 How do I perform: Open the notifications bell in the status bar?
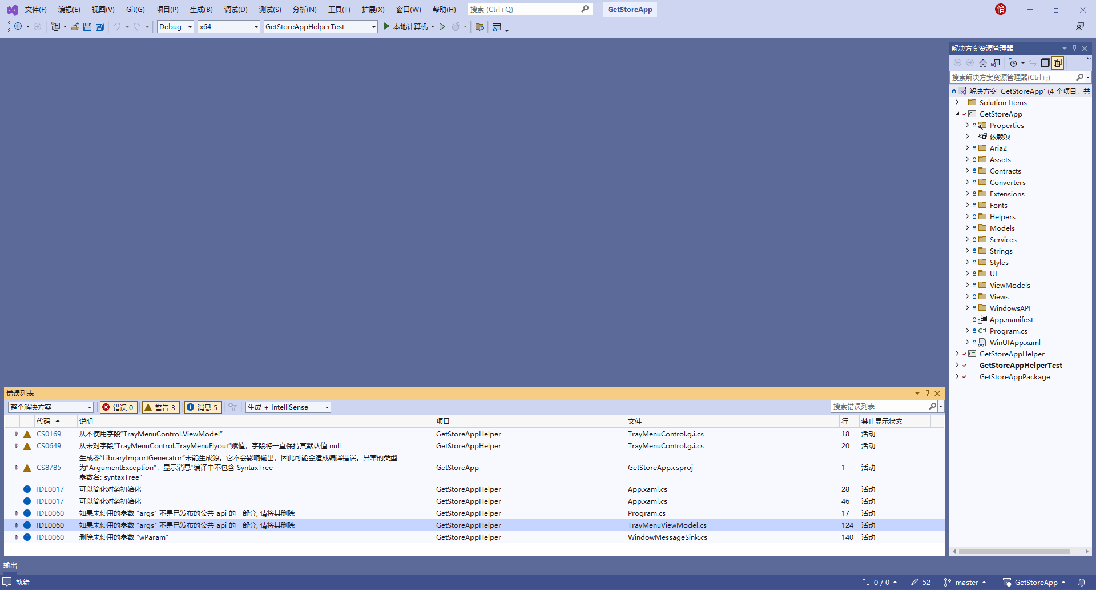click(x=1083, y=582)
